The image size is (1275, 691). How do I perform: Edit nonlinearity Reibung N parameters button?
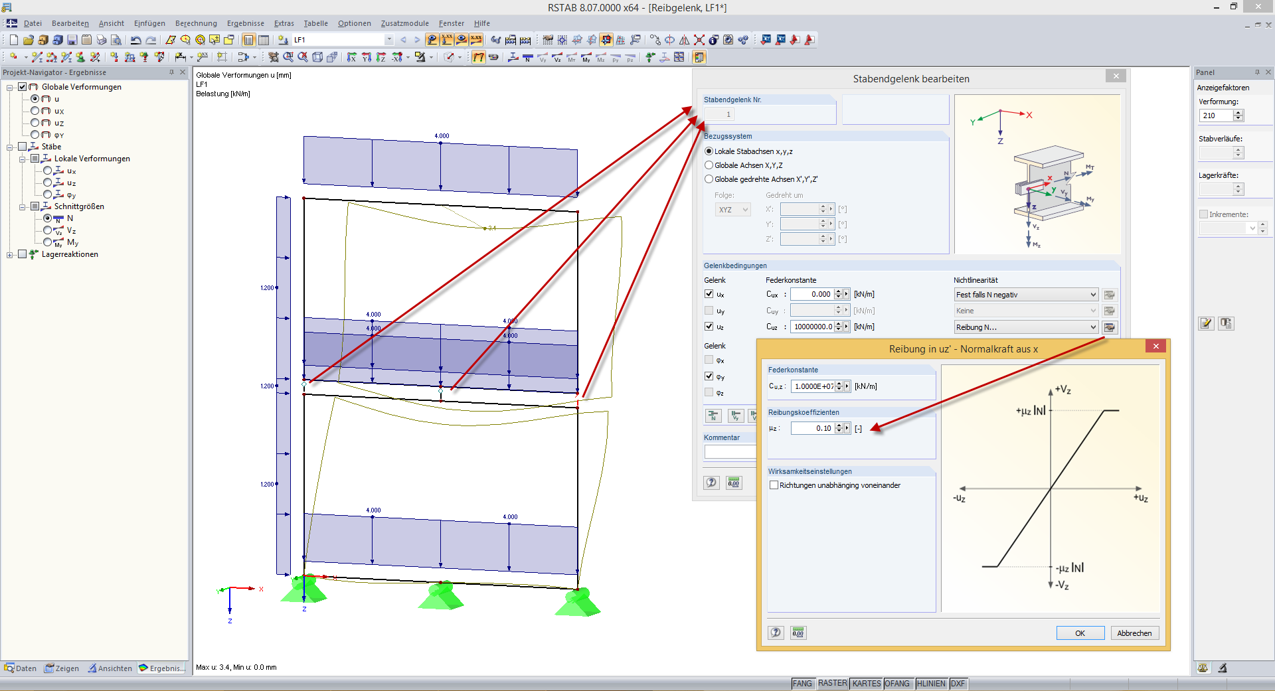coord(1110,327)
